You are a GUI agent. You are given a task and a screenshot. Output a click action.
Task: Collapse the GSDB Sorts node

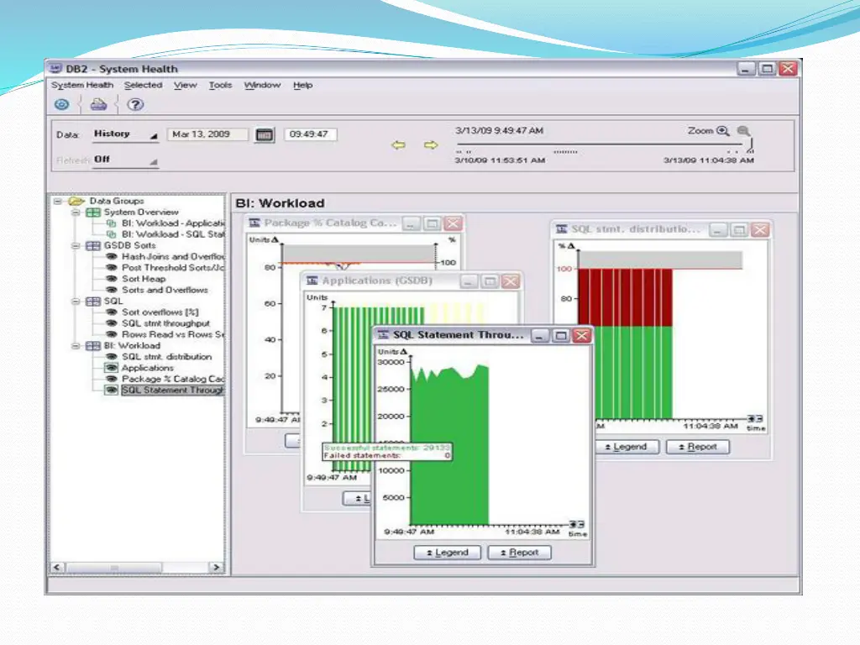coord(76,246)
